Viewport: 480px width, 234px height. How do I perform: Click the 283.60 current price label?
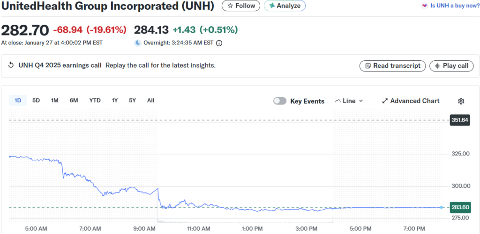tap(459, 207)
